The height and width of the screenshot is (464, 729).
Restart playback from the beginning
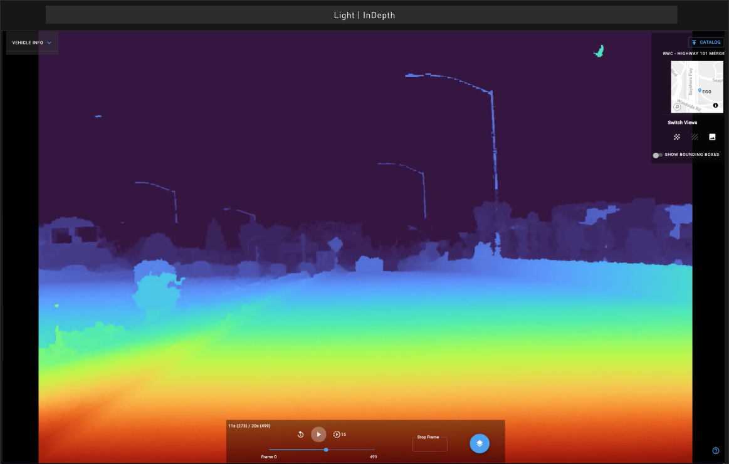tap(300, 434)
